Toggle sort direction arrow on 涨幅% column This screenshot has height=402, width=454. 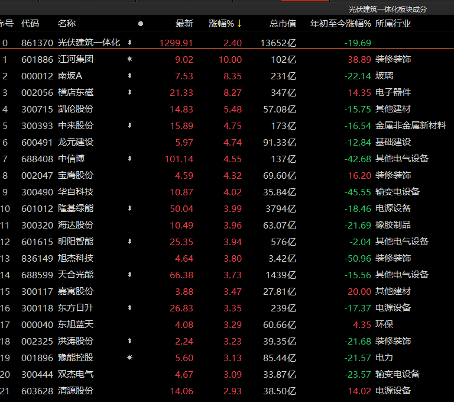(x=239, y=24)
